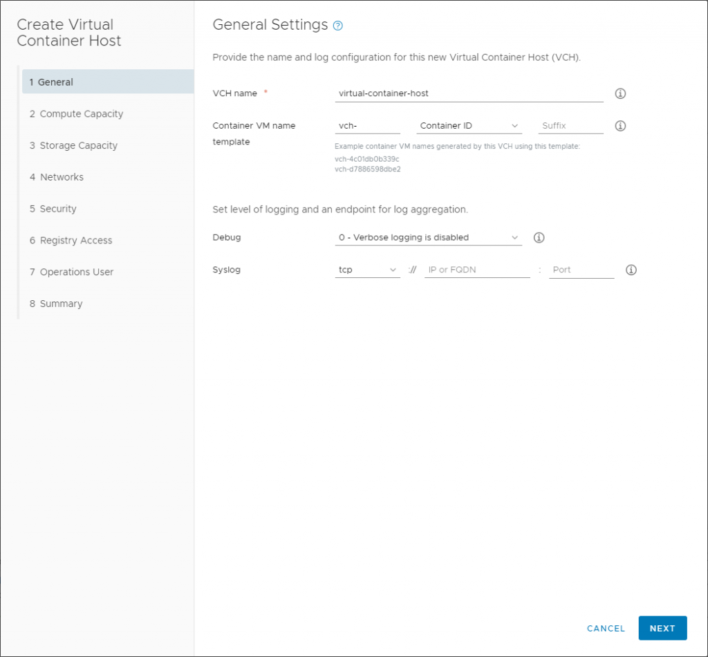708x657 pixels.
Task: Open the Debug verbosity level dropdown
Action: tap(428, 237)
